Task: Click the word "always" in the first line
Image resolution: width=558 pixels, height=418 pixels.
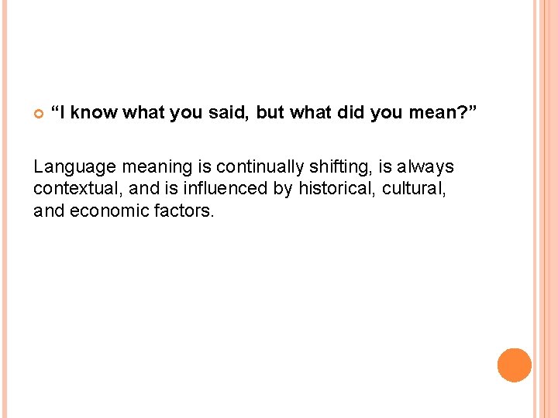Action: 425,166
